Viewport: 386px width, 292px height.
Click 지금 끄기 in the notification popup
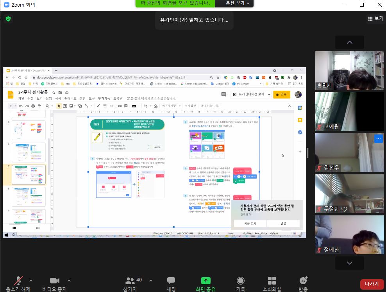(250, 223)
